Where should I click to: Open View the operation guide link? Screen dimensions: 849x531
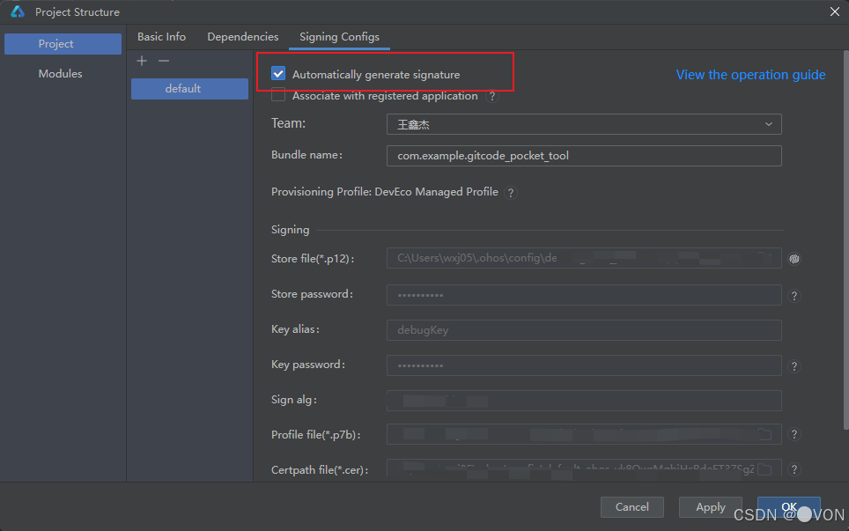750,75
